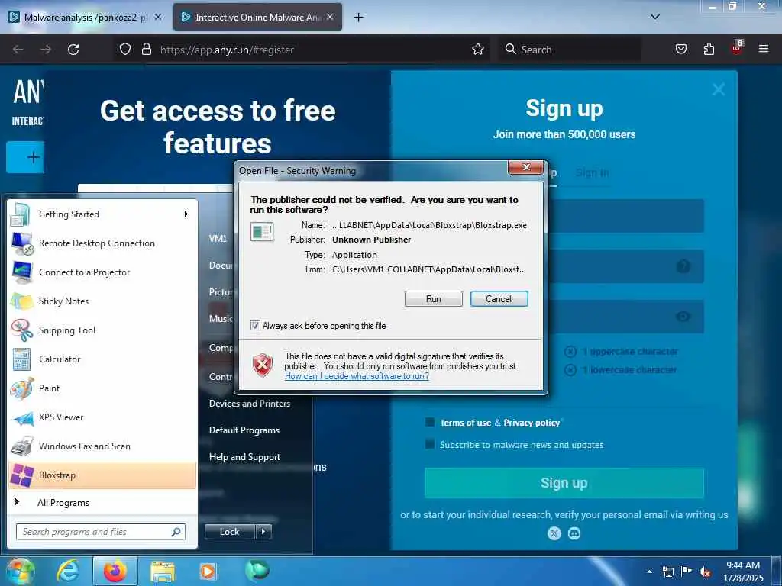
Task: Open Action Center flag tray icon
Action: (687, 572)
